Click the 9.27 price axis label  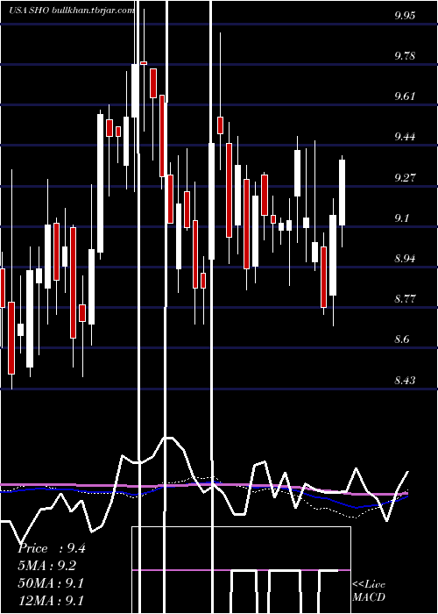pos(405,177)
